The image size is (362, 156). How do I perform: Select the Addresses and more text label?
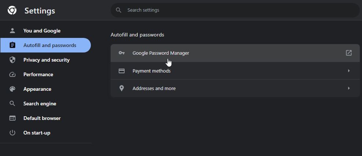[x=154, y=88]
